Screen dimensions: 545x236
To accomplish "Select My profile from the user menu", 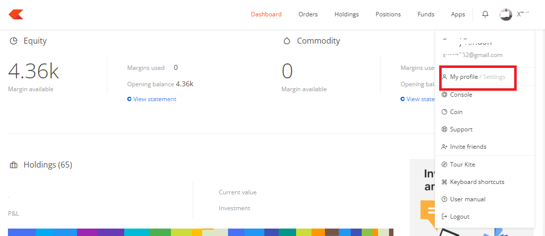I will (x=464, y=77).
